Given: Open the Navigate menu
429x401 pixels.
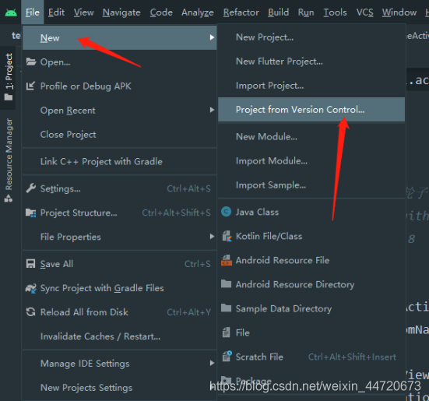Looking at the screenshot, I should [x=121, y=12].
